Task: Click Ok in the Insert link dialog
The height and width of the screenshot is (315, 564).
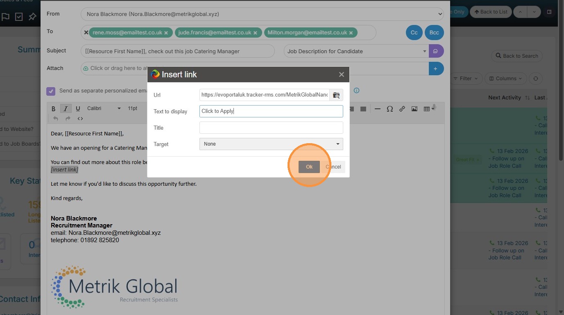Action: (309, 167)
